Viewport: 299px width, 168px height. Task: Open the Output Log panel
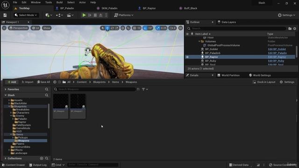pyautogui.click(x=38, y=165)
